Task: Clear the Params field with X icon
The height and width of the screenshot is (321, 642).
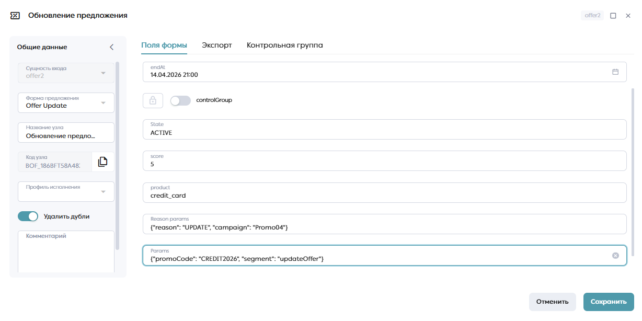Action: (615, 255)
